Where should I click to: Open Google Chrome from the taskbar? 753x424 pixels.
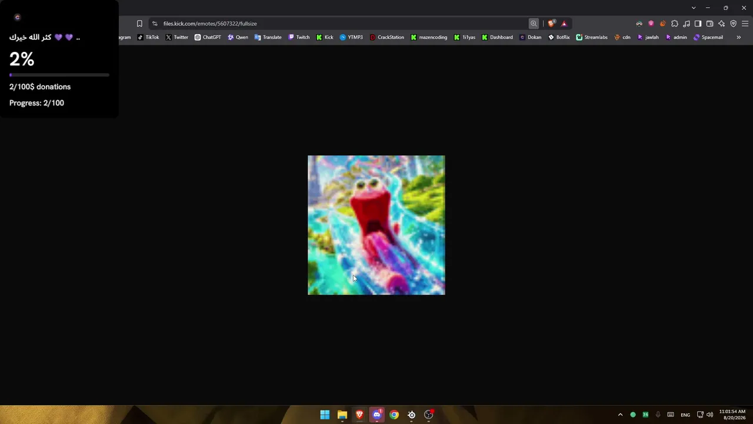[394, 415]
